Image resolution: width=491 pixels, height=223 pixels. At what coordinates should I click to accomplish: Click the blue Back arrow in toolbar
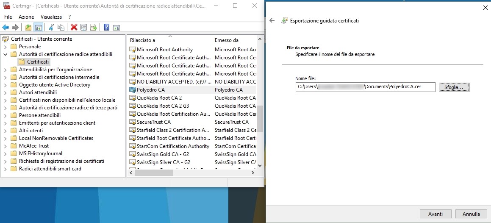[x=6, y=28]
